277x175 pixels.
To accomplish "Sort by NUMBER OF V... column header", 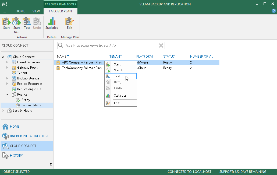I will 202,56.
